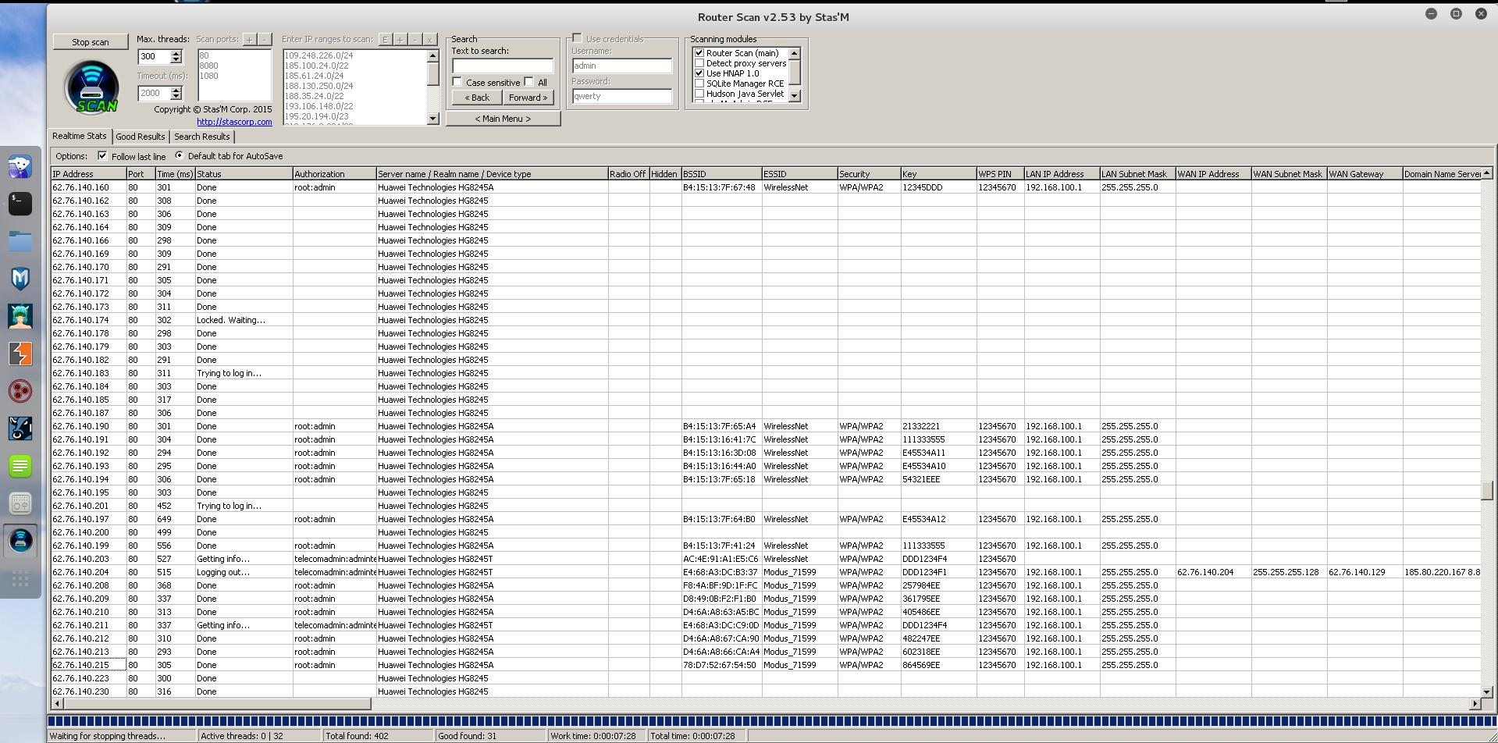Click the results vertical scrollbar thumb
This screenshot has width=1498, height=743.
click(x=1486, y=490)
